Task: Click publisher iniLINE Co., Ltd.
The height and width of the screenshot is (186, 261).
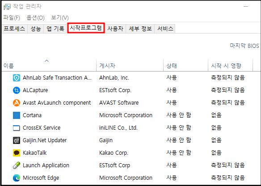Action: (118, 128)
